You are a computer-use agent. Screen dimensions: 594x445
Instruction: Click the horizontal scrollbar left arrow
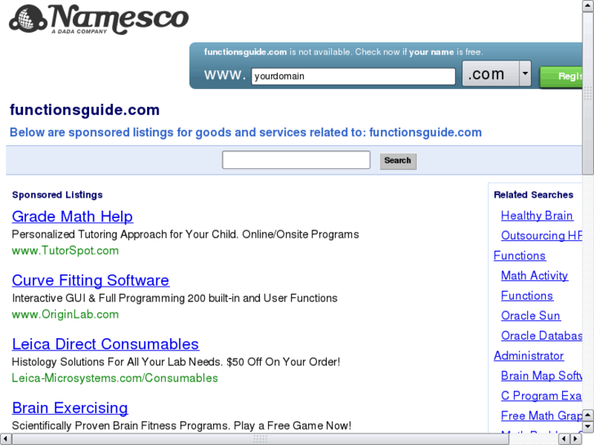[5, 439]
